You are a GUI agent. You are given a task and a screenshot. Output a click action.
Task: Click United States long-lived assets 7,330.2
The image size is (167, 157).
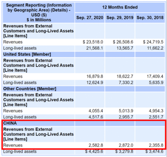coord(126,82)
